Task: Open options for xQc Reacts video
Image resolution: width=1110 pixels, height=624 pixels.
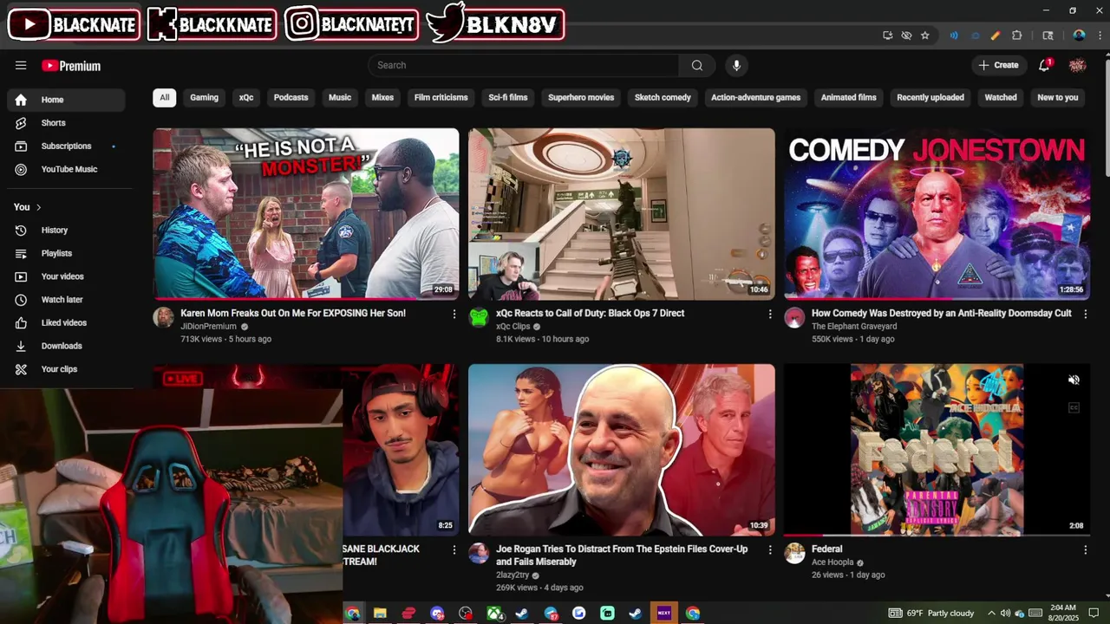Action: point(769,314)
